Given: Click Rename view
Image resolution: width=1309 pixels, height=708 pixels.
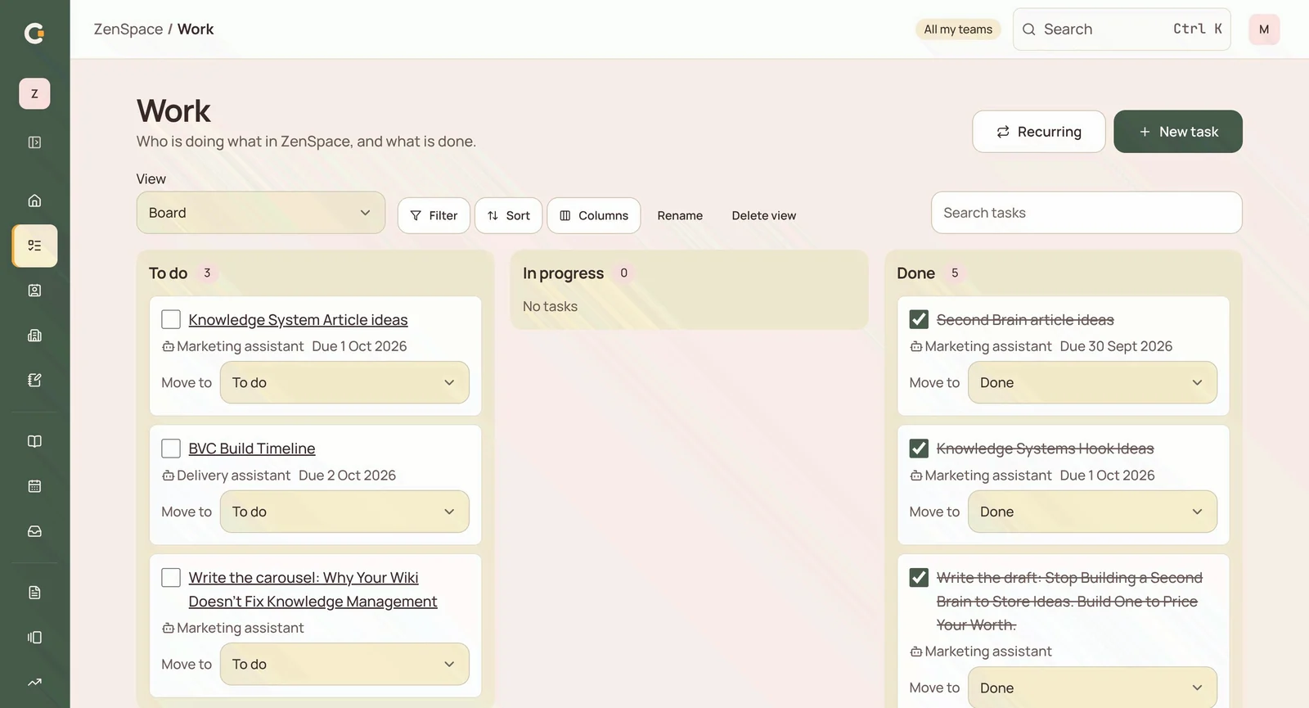Looking at the screenshot, I should tap(680, 215).
